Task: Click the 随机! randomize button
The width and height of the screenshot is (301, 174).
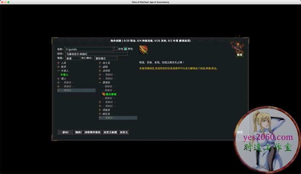Action: (78, 132)
